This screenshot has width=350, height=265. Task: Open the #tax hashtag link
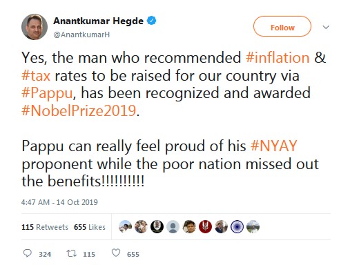(x=36, y=75)
